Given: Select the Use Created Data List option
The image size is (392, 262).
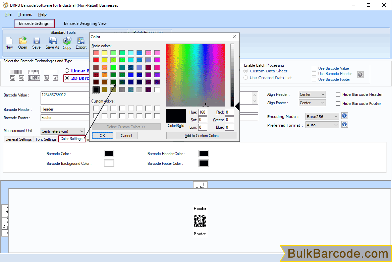Looking at the screenshot, I should pos(246,78).
